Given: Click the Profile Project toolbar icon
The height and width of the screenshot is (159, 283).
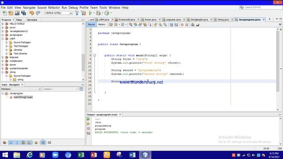Looking at the screenshot, I should tap(107, 13).
